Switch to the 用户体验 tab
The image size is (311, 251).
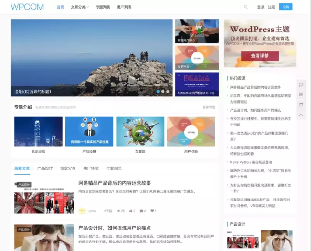[91, 168]
